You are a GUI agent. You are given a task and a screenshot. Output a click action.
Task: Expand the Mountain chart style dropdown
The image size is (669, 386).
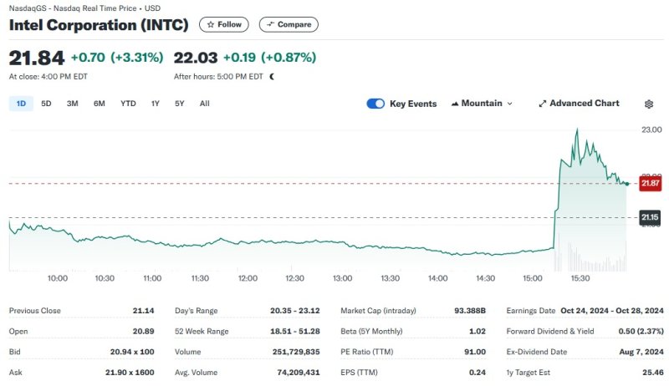pyautogui.click(x=509, y=104)
